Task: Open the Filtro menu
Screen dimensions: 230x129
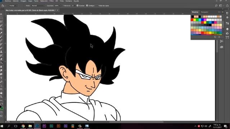Action: click(51, 1)
